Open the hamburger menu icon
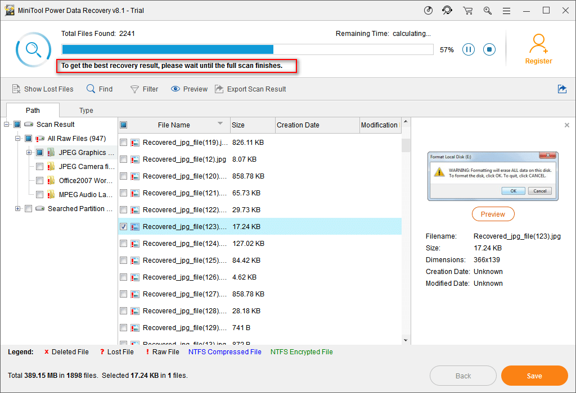This screenshot has height=393, width=576. tap(507, 11)
